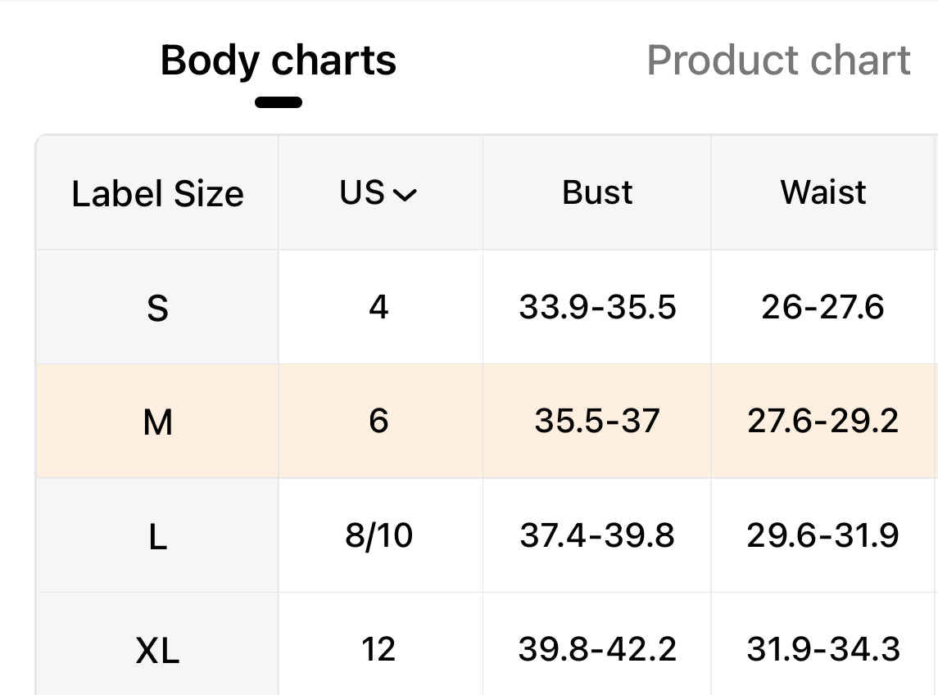Image resolution: width=938 pixels, height=695 pixels.
Task: Click US size 12 cell
Action: coord(378,650)
